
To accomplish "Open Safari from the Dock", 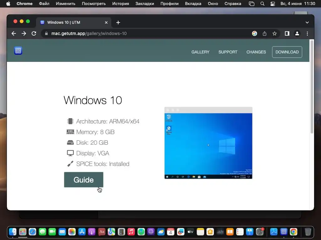I will pos(32,232).
